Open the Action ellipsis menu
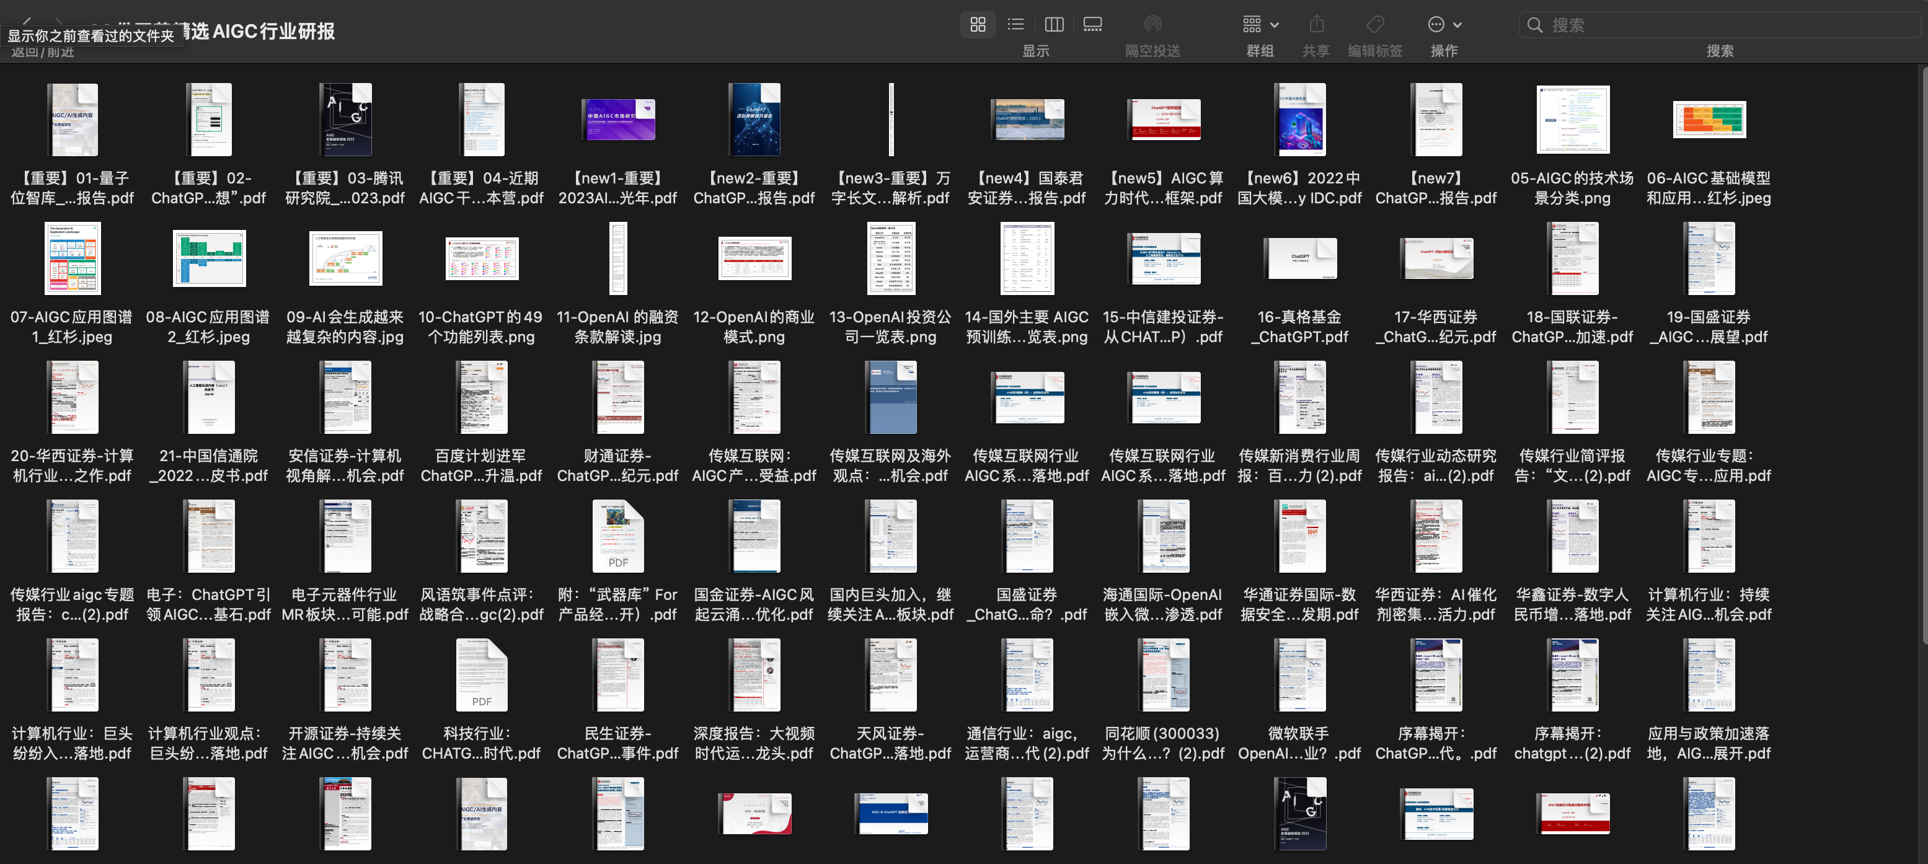1928x864 pixels. [x=1444, y=25]
